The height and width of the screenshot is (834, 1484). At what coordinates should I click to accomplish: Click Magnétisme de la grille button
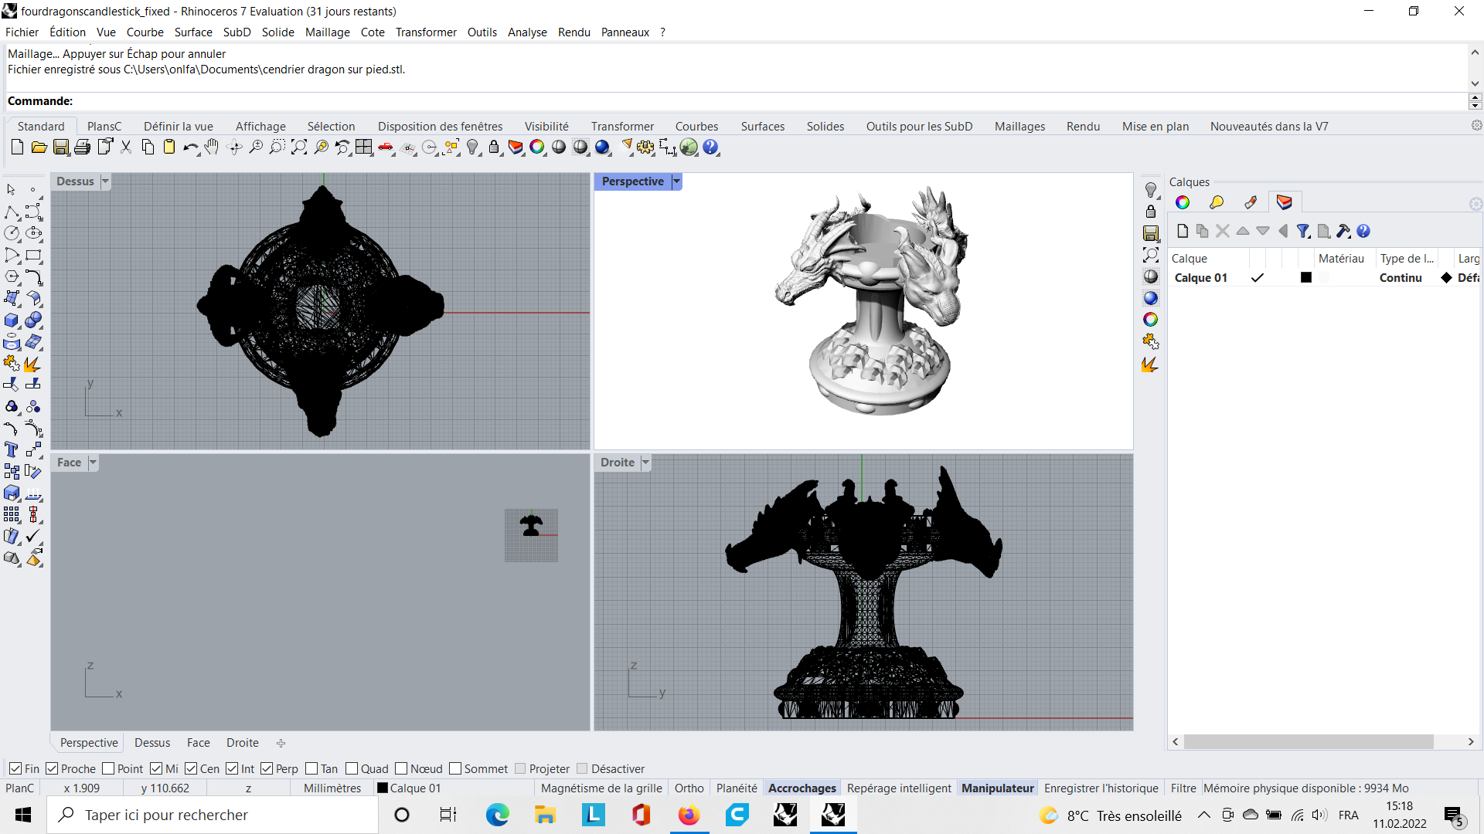(601, 788)
